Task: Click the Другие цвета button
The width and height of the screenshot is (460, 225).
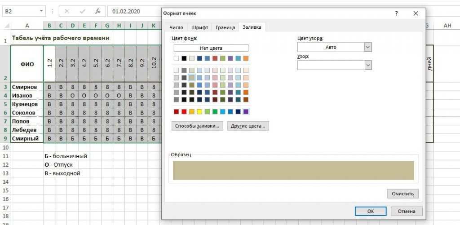Action: pyautogui.click(x=248, y=126)
